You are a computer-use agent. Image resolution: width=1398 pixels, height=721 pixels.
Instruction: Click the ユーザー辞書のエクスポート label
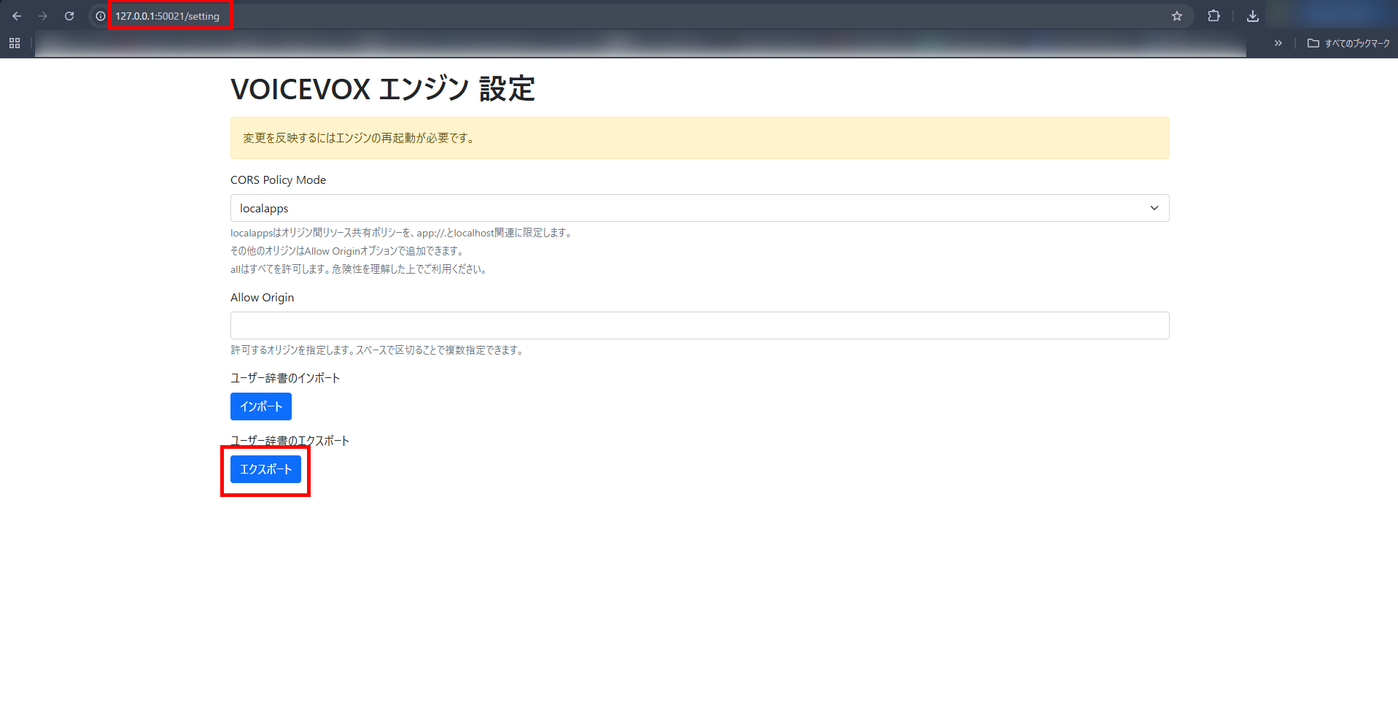[290, 441]
